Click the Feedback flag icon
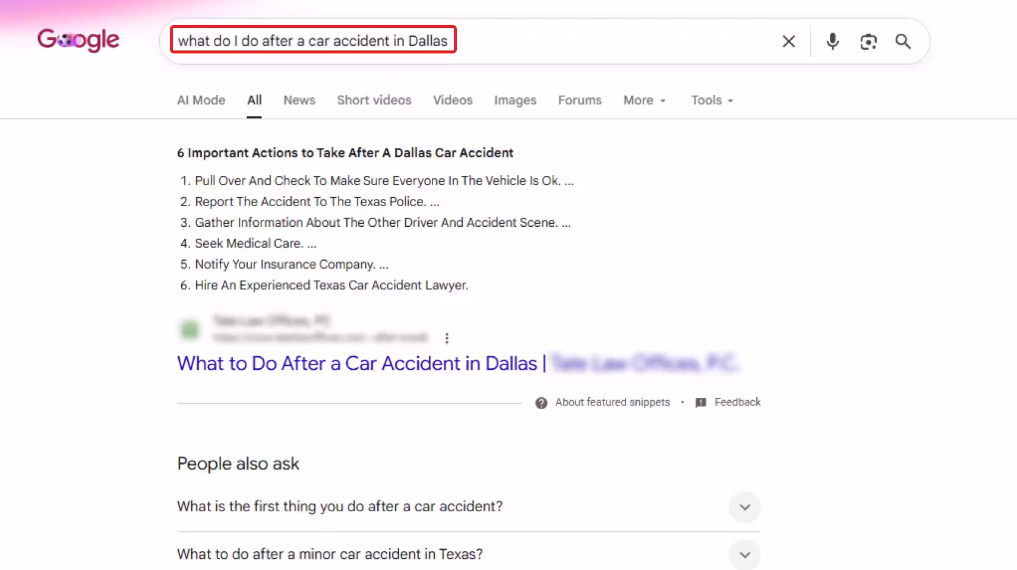 (701, 403)
